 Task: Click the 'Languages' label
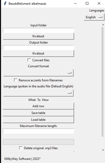pos(97,10)
